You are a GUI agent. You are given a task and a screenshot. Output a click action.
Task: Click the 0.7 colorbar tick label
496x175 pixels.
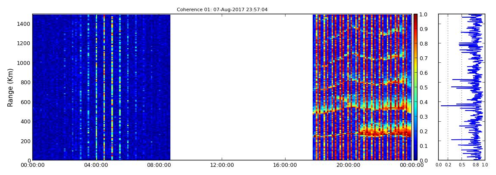click(423, 58)
